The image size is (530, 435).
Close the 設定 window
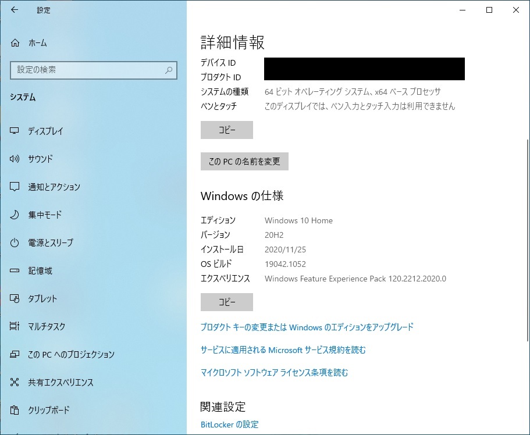516,10
